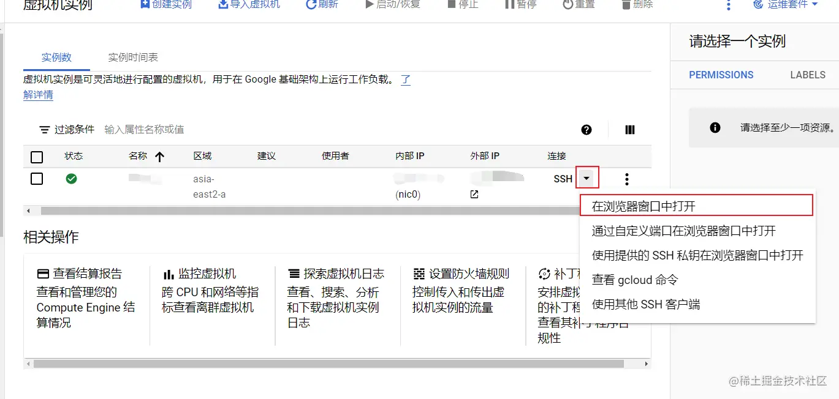Click asia-east2-a zone cell
The image size is (839, 399).
pyautogui.click(x=210, y=187)
